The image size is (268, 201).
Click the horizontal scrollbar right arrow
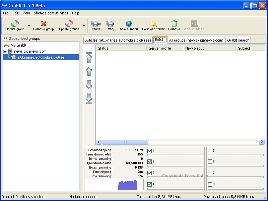pos(262,142)
